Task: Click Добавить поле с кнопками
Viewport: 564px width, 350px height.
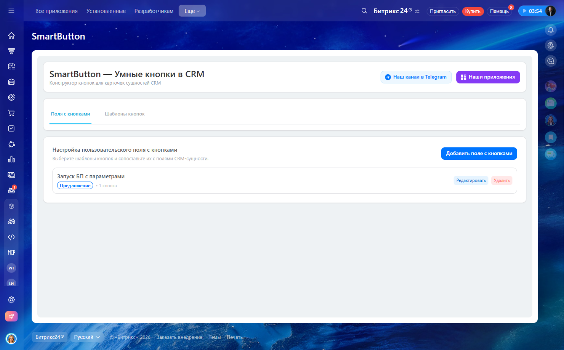Action: point(479,154)
